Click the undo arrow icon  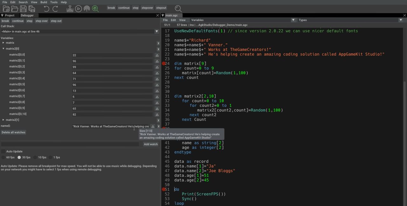[46, 9]
